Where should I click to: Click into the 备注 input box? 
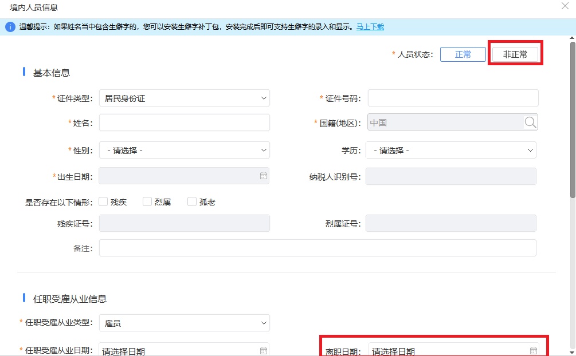318,248
